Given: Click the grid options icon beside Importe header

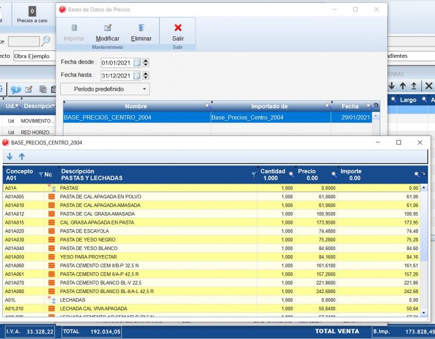Looking at the screenshot, I should [424, 173].
